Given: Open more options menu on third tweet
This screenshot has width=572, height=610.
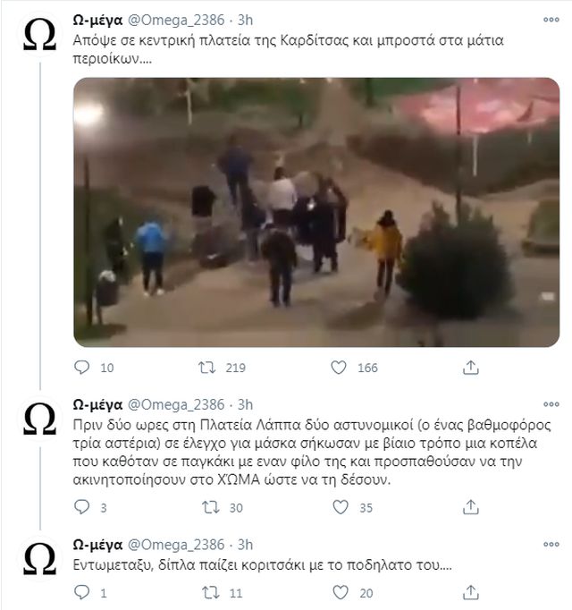Looking at the screenshot, I should (x=551, y=544).
